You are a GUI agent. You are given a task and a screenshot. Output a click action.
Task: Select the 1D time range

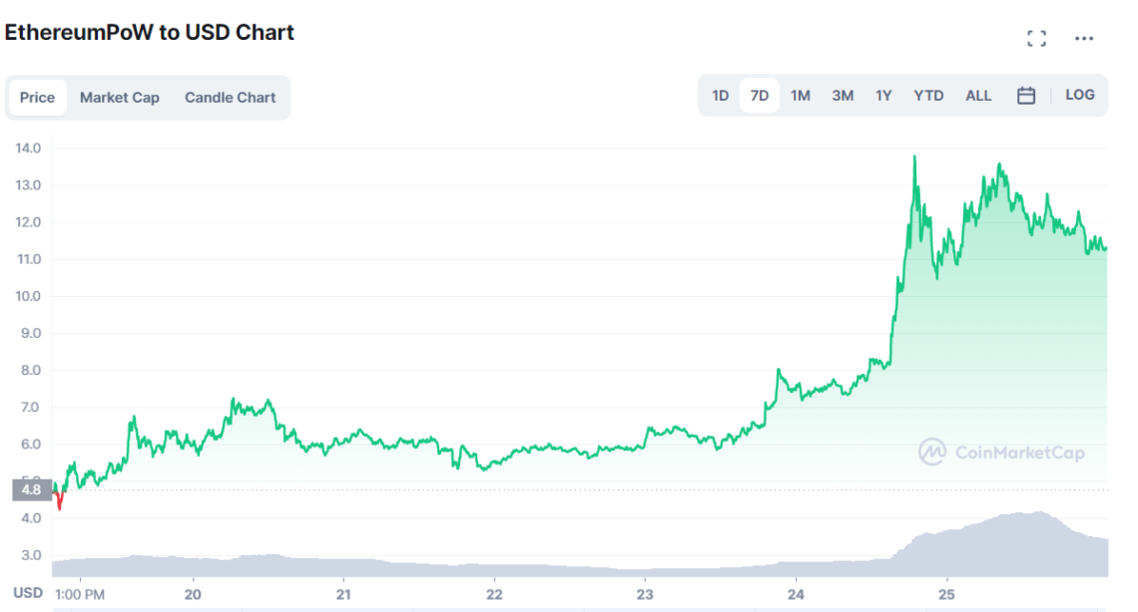pyautogui.click(x=720, y=96)
